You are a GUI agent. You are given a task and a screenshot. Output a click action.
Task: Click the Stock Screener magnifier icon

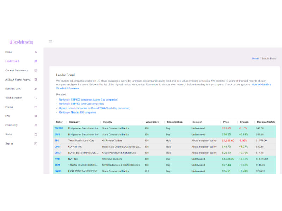(36, 98)
